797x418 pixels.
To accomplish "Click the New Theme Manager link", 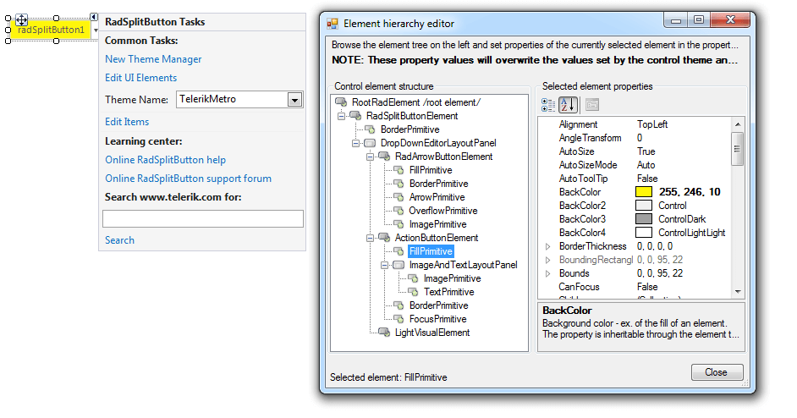I will tap(153, 59).
